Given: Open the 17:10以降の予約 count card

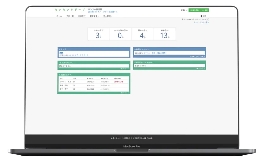Looking at the screenshot, I should point(121,34).
